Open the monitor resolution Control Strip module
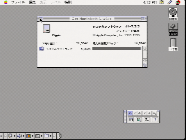The image size is (186, 140). (x=38, y=136)
